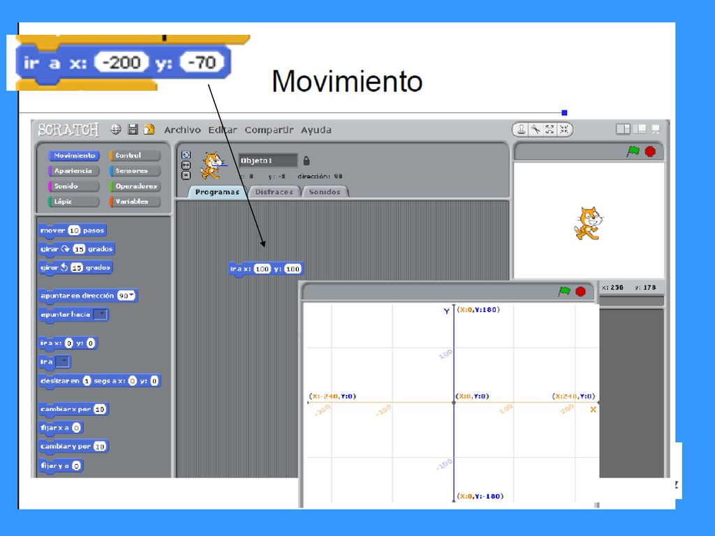Select the Sensores block category
This screenshot has width=715, height=536.
[135, 171]
